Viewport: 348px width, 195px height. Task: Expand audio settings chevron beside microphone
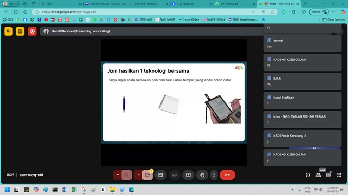(x=117, y=175)
